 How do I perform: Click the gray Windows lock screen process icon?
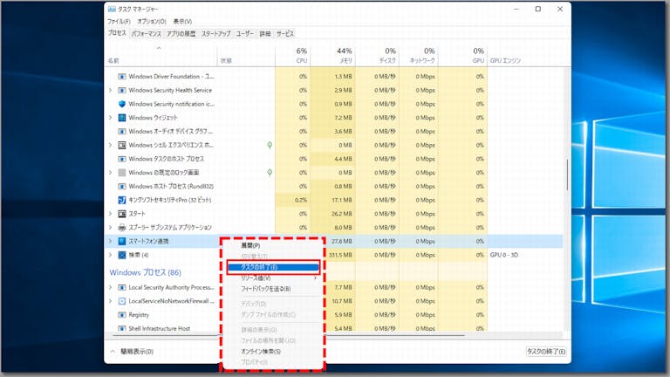click(122, 173)
